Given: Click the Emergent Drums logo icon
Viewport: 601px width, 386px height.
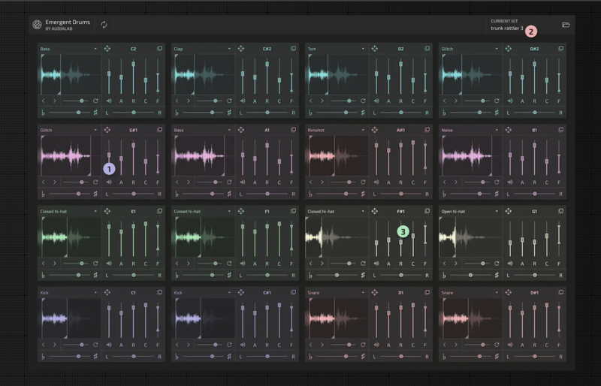Looking at the screenshot, I should point(37,25).
